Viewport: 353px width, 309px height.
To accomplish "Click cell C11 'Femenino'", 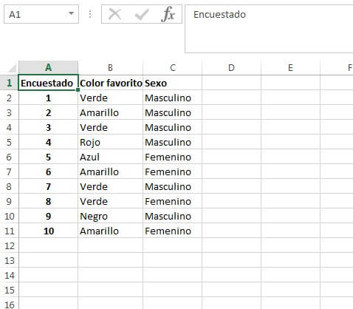I will (172, 231).
